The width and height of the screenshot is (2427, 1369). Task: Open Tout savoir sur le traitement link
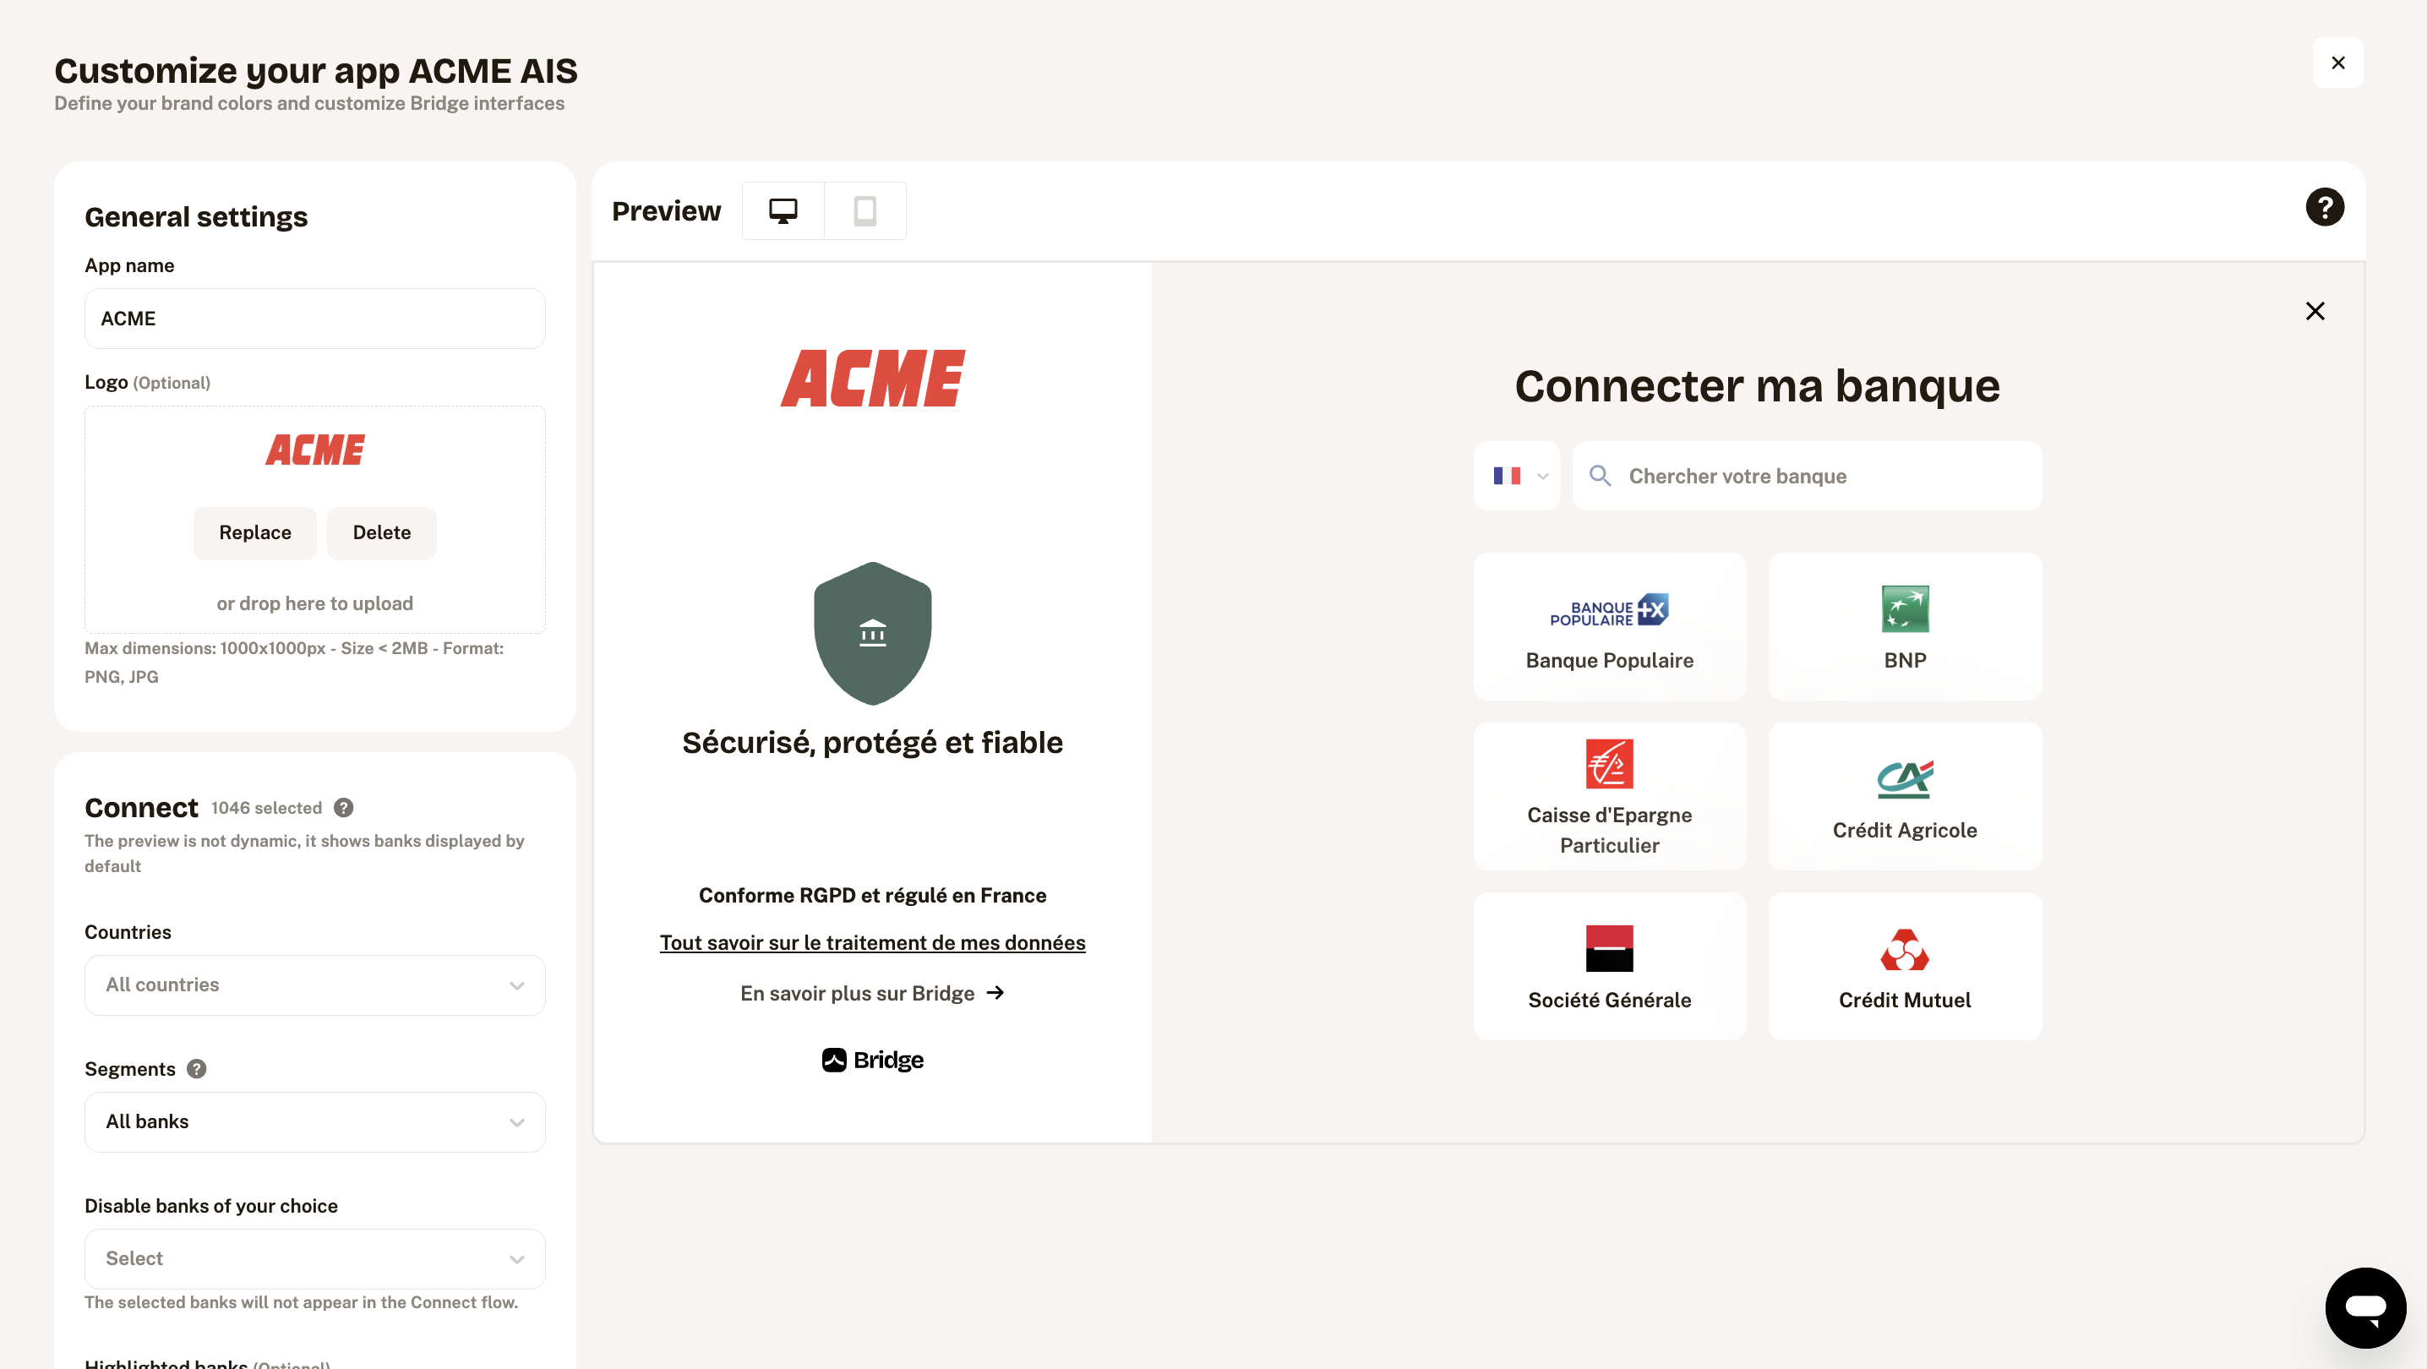pos(872,942)
